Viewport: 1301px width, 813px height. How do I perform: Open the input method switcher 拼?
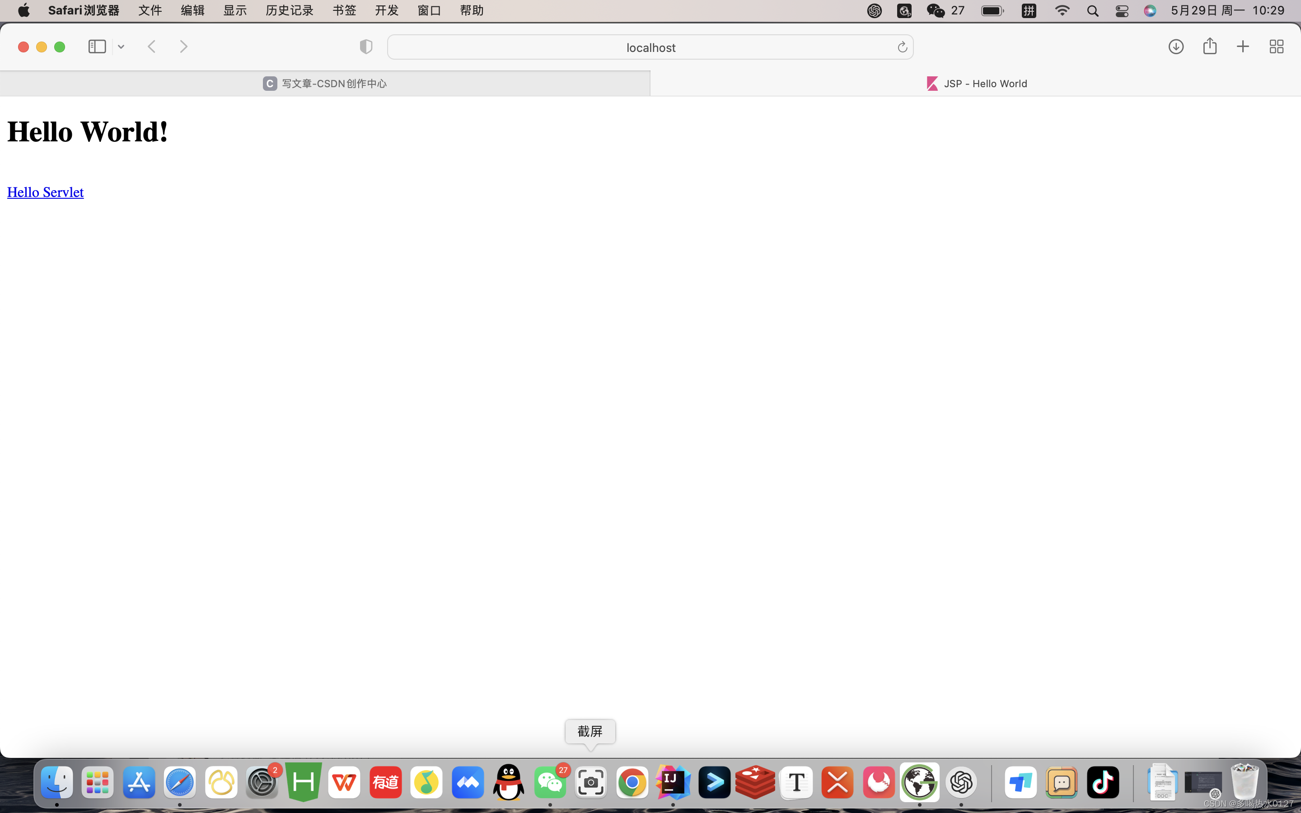coord(1029,11)
